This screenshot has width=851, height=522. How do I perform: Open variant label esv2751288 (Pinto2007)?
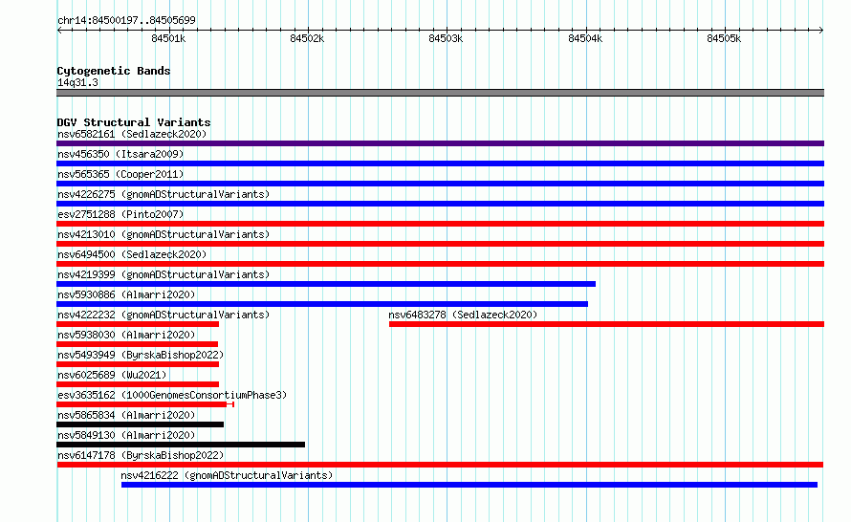120,214
